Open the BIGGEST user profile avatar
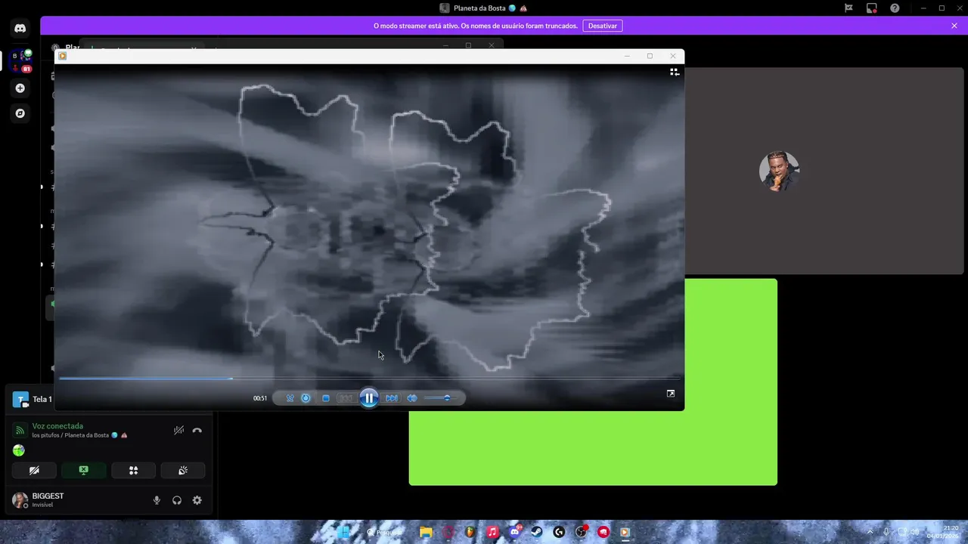This screenshot has width=968, height=544. pyautogui.click(x=20, y=500)
